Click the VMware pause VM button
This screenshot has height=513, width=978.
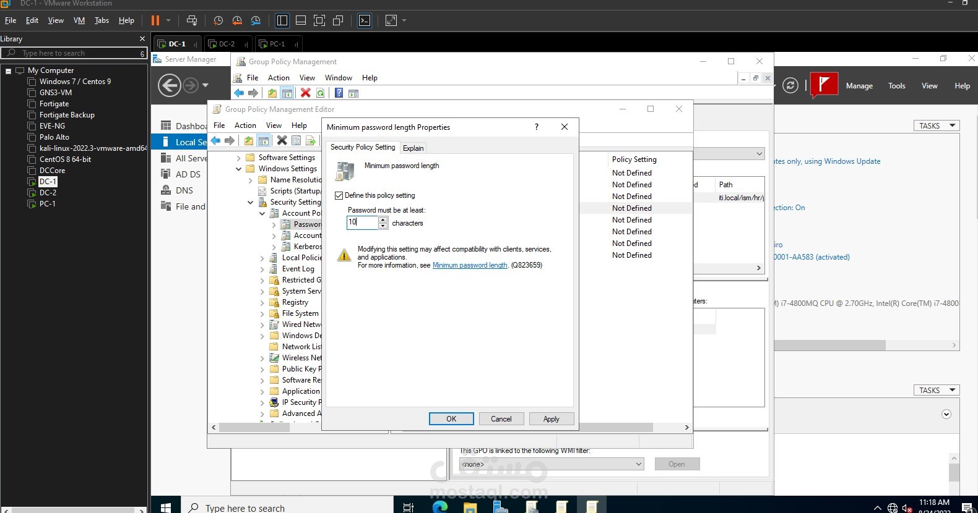pos(155,20)
